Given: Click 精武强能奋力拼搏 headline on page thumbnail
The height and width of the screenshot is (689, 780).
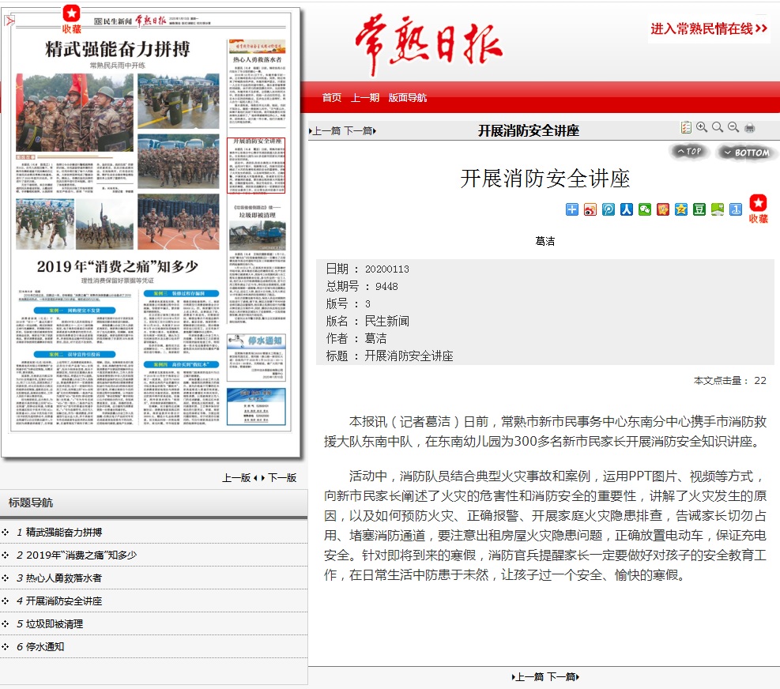Looking at the screenshot, I should click(x=118, y=49).
